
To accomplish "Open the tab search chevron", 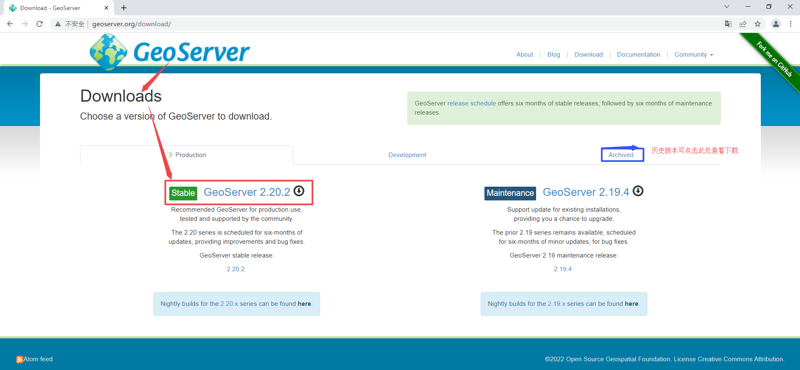I will (727, 6).
